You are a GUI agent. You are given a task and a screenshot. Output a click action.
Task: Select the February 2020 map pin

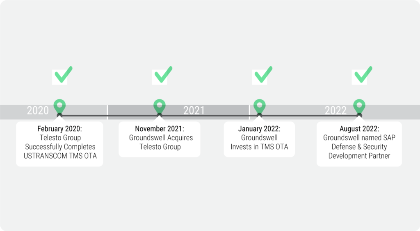pyautogui.click(x=59, y=107)
